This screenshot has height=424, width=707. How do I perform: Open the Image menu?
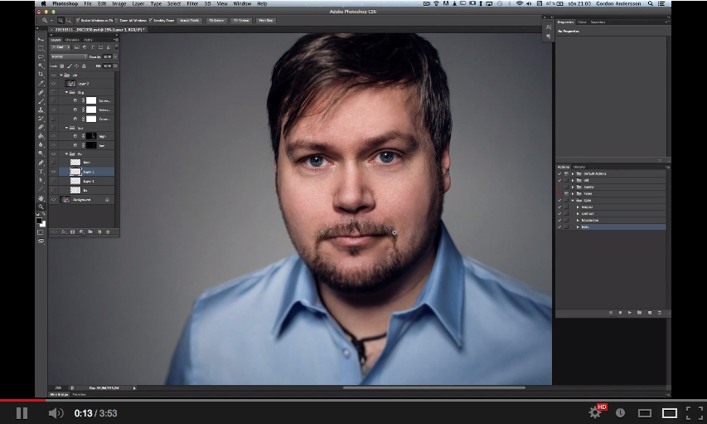(119, 3)
